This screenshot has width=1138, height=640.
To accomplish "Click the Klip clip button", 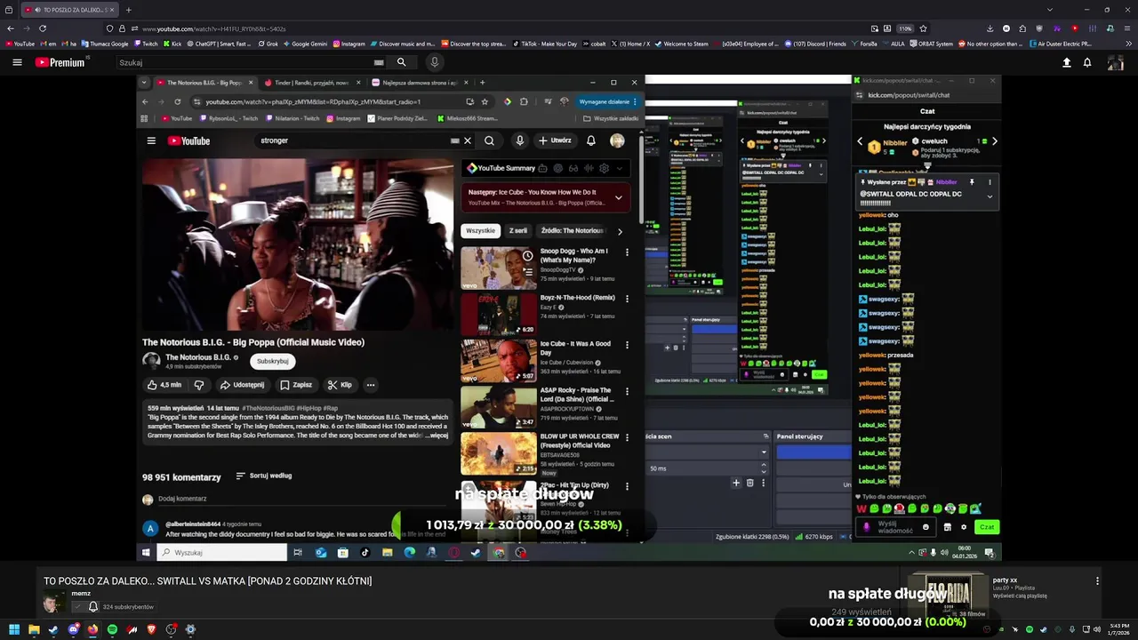I will (x=340, y=385).
